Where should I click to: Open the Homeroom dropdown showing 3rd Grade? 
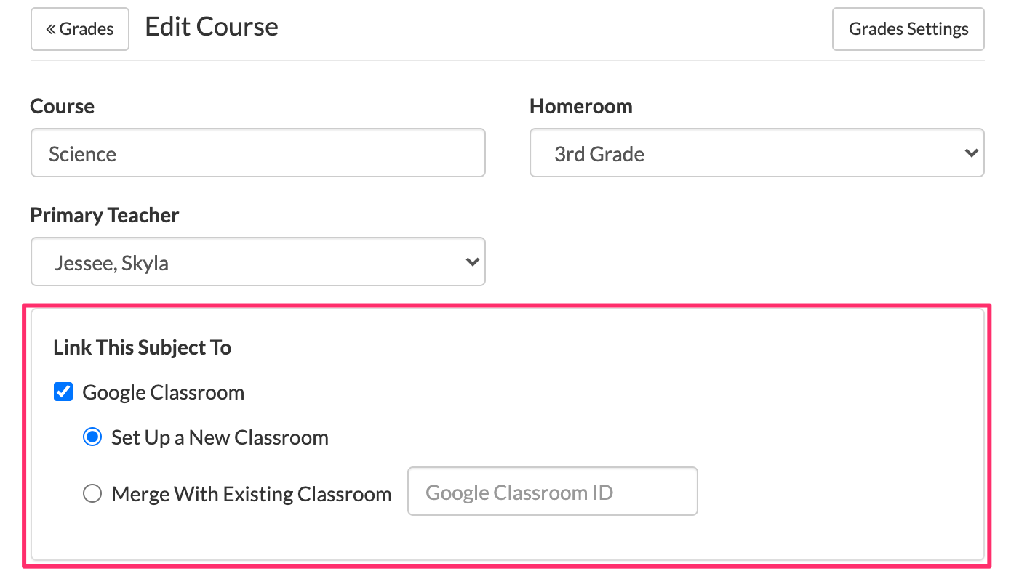(x=757, y=153)
